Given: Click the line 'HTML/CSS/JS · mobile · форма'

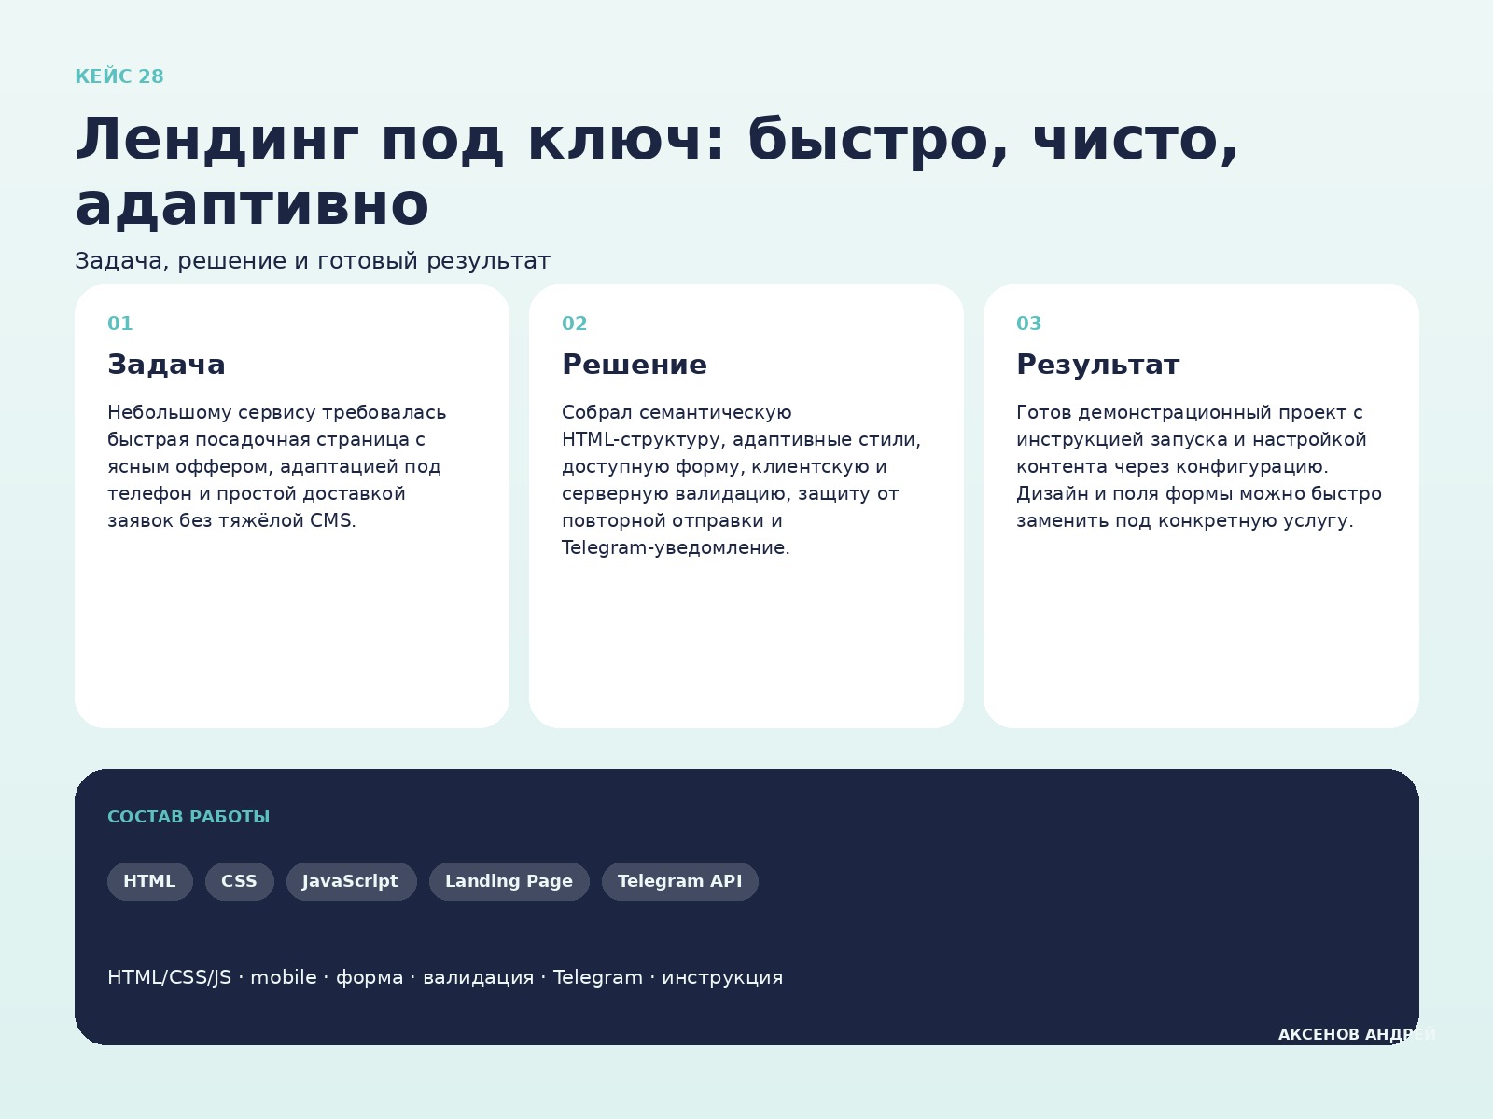Looking at the screenshot, I should pyautogui.click(x=445, y=977).
